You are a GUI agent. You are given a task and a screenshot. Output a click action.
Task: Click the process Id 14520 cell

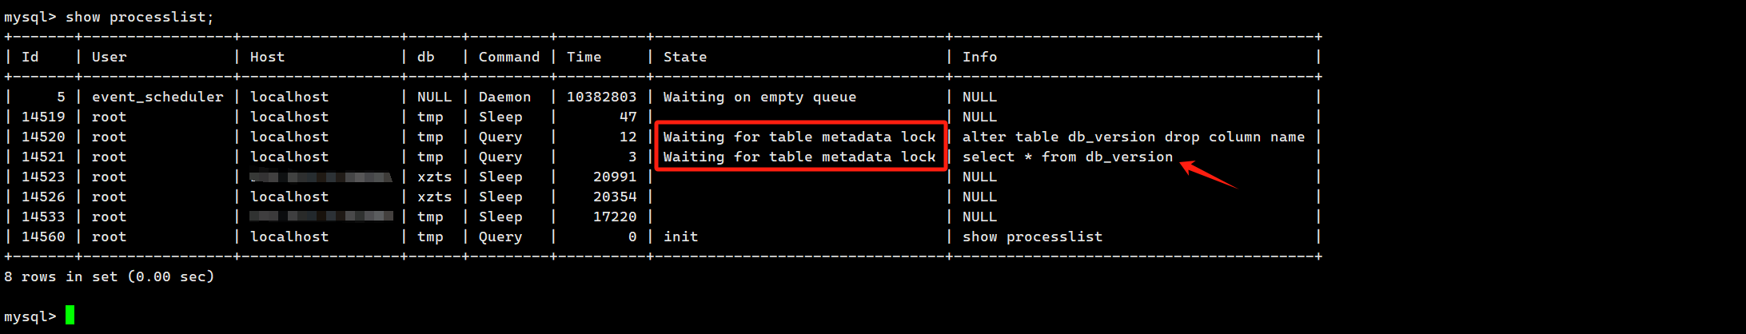tap(43, 137)
